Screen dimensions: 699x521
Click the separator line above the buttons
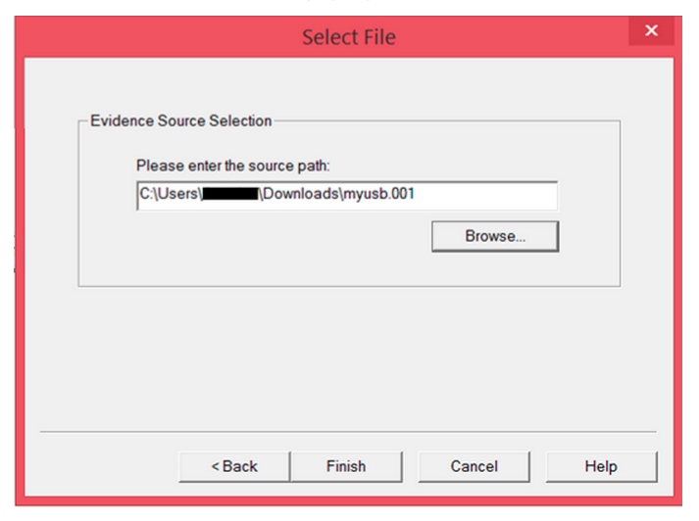tap(348, 431)
